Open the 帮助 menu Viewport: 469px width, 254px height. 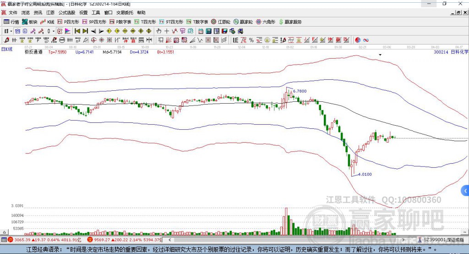point(141,12)
